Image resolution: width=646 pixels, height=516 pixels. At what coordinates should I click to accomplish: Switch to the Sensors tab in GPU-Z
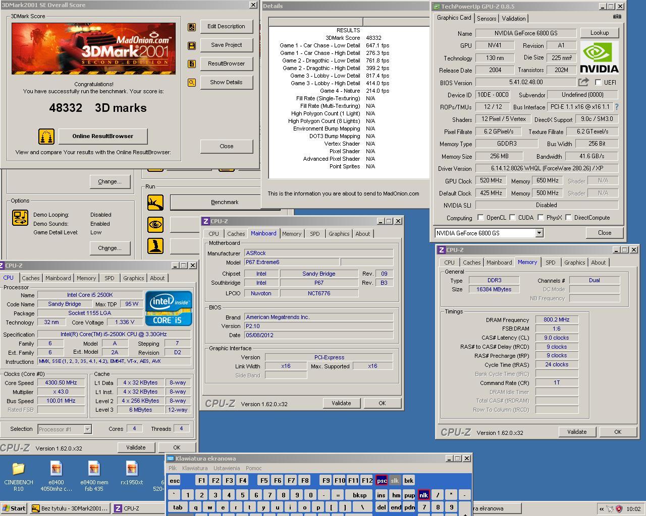pyautogui.click(x=487, y=19)
